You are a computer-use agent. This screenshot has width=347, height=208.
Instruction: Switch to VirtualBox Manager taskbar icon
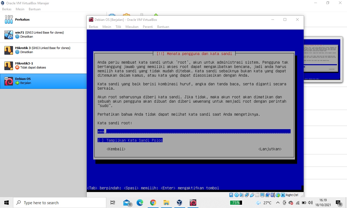(179, 203)
